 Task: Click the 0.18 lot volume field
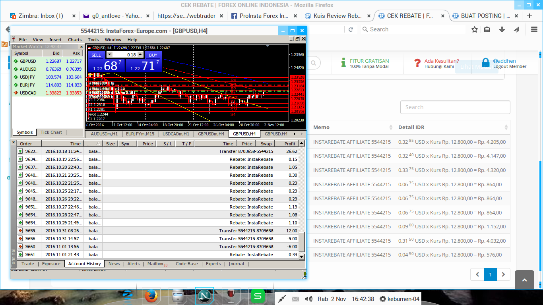pyautogui.click(x=125, y=55)
